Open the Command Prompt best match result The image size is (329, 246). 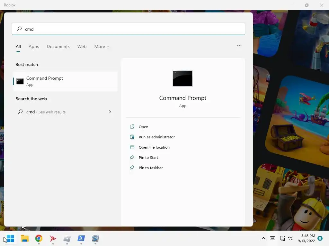point(65,81)
